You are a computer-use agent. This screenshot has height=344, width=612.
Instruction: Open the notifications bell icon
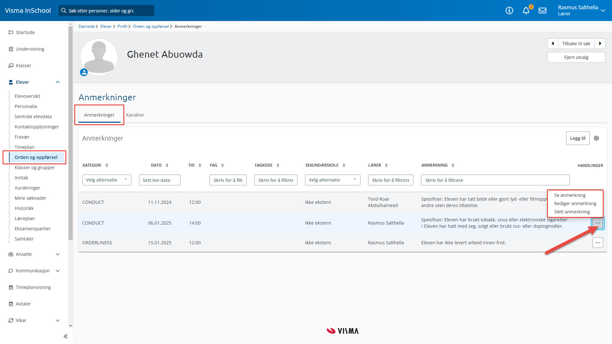[x=526, y=11]
